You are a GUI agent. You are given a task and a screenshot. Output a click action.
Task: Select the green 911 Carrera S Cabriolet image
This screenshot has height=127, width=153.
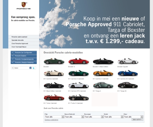(x=79, y=73)
